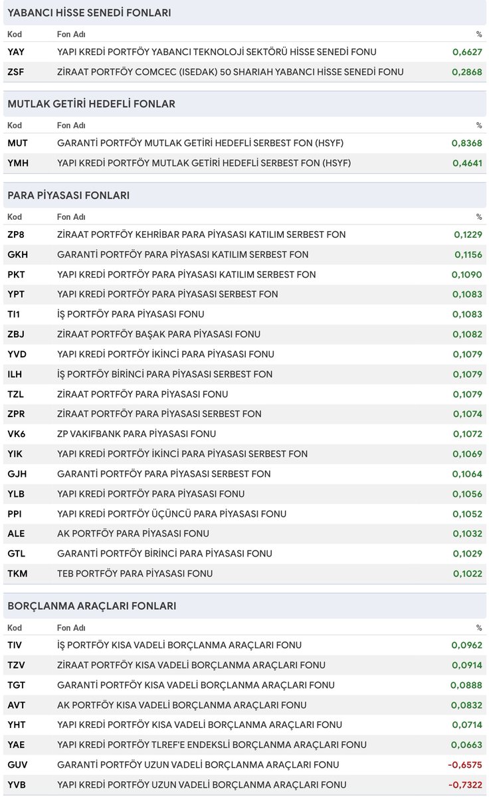
Task: Open ZP VAKIFBANK PARA PİYASASI FONU
Action: pyautogui.click(x=136, y=434)
